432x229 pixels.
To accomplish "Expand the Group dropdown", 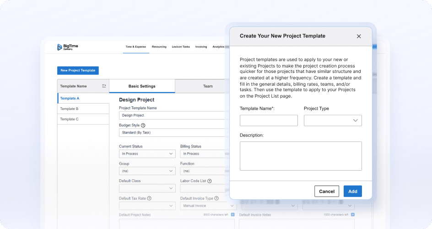I will pos(147,171).
